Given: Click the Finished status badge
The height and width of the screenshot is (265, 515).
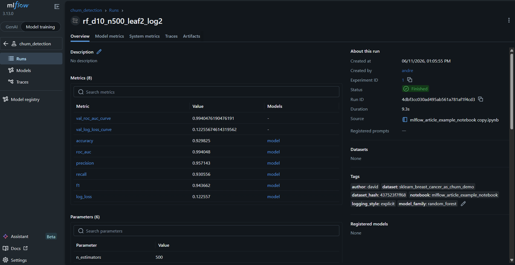Looking at the screenshot, I should (x=415, y=89).
